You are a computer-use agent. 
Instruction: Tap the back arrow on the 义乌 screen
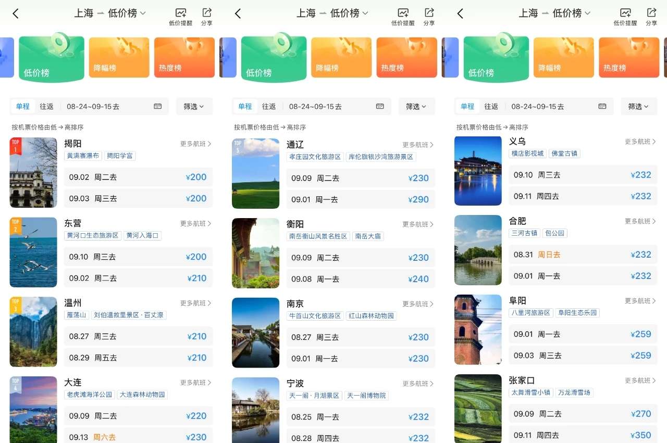click(x=461, y=14)
